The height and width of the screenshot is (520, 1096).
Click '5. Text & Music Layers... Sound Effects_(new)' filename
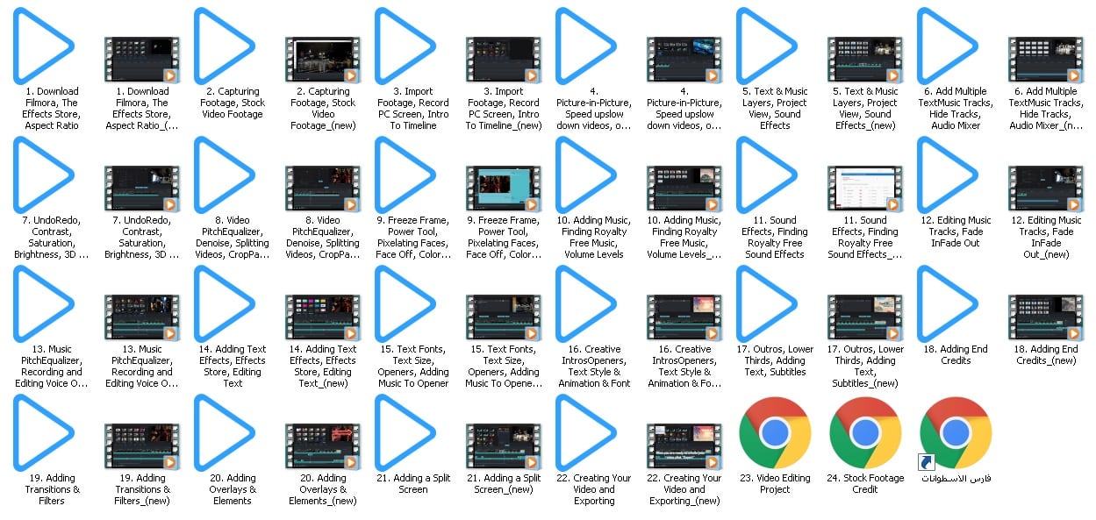(x=865, y=109)
